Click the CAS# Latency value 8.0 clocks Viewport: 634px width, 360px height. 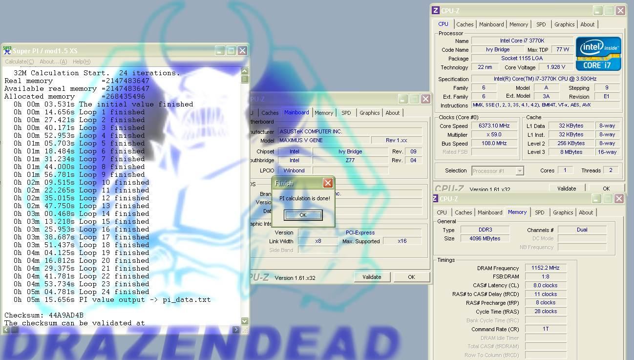point(546,285)
